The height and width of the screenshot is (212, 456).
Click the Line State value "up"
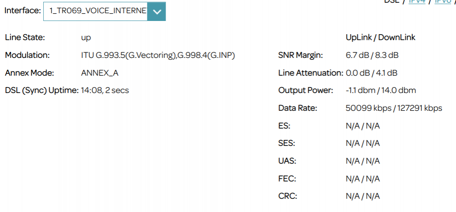coord(86,38)
